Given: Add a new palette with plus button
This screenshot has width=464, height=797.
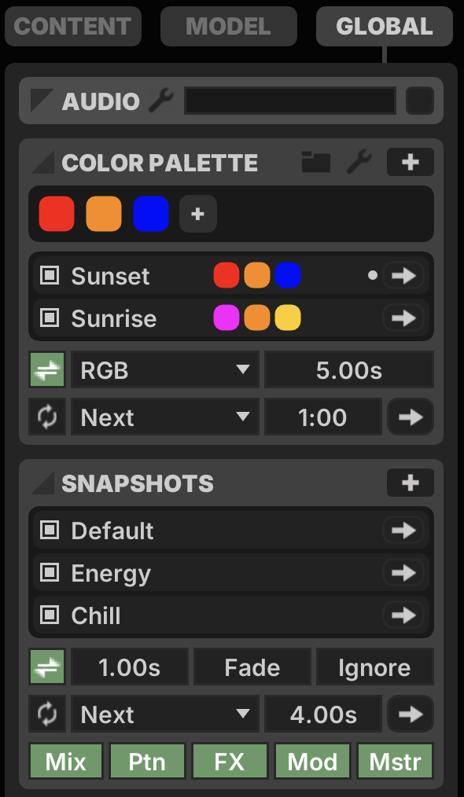Looking at the screenshot, I should [x=410, y=162].
